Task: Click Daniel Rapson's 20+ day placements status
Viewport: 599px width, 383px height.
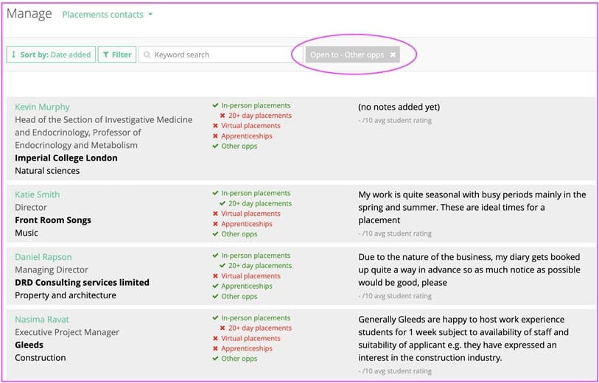Action: pos(256,266)
